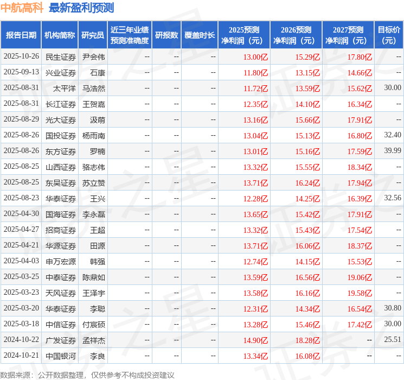This screenshot has height=380, width=404.
Task: Click analyst name 尹会伟
Action: [94, 56]
